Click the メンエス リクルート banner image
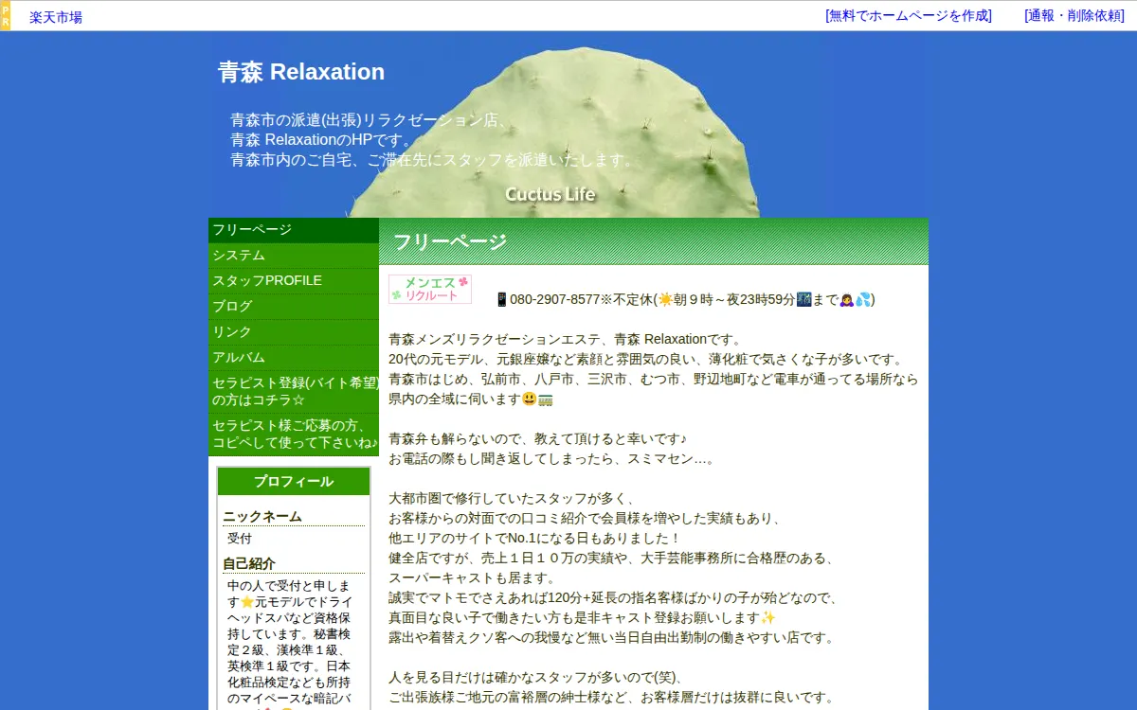 429,289
